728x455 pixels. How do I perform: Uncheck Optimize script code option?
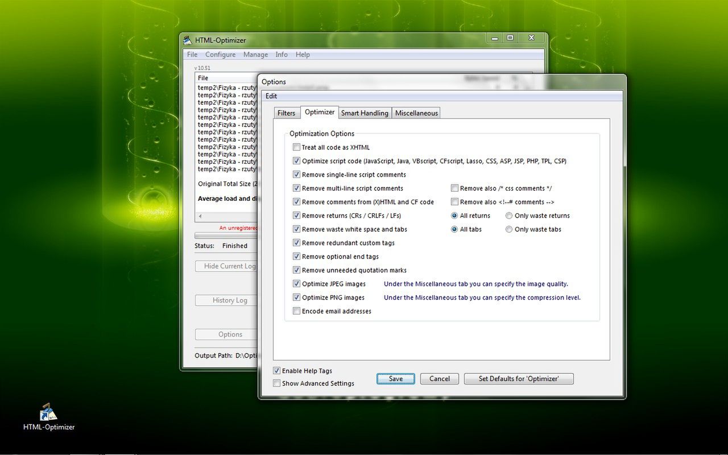pos(296,161)
